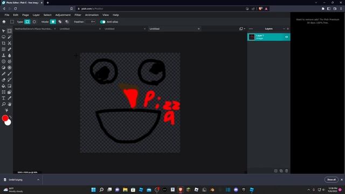Expand the SmileTut.png download options
345x194 pixels.
tap(38, 179)
